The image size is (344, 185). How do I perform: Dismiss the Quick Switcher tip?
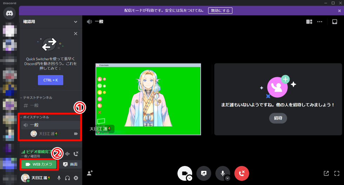pyautogui.click(x=76, y=34)
